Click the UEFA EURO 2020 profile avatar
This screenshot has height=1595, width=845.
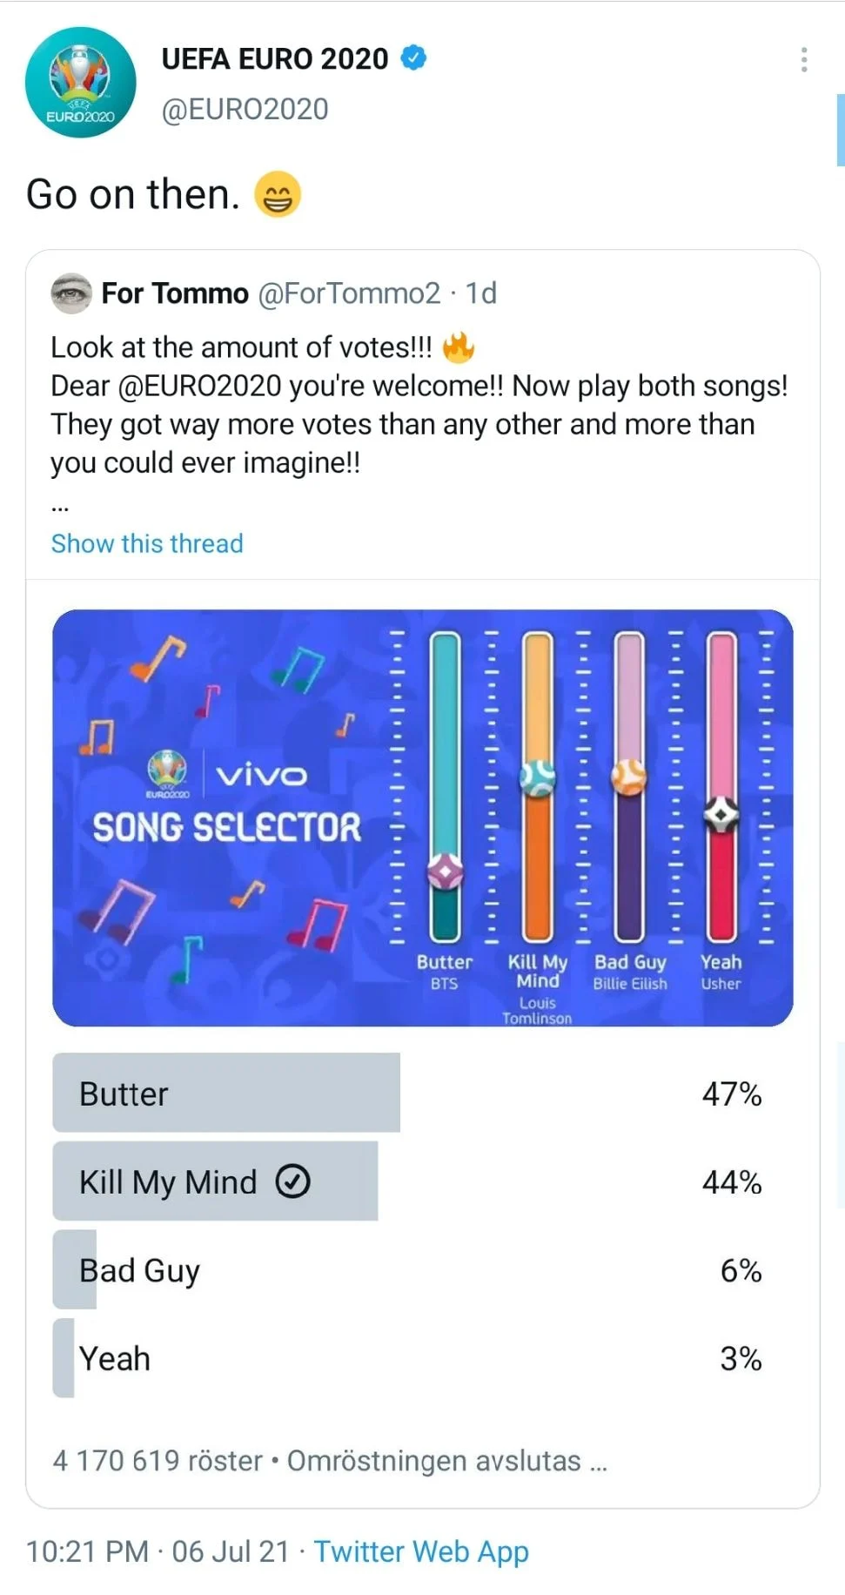[x=80, y=83]
